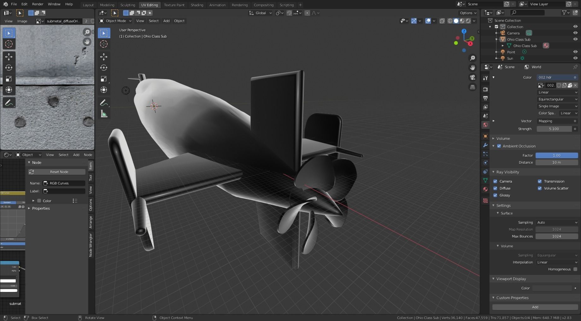Select the Transform tool in 3D viewport toolbar

click(x=104, y=90)
